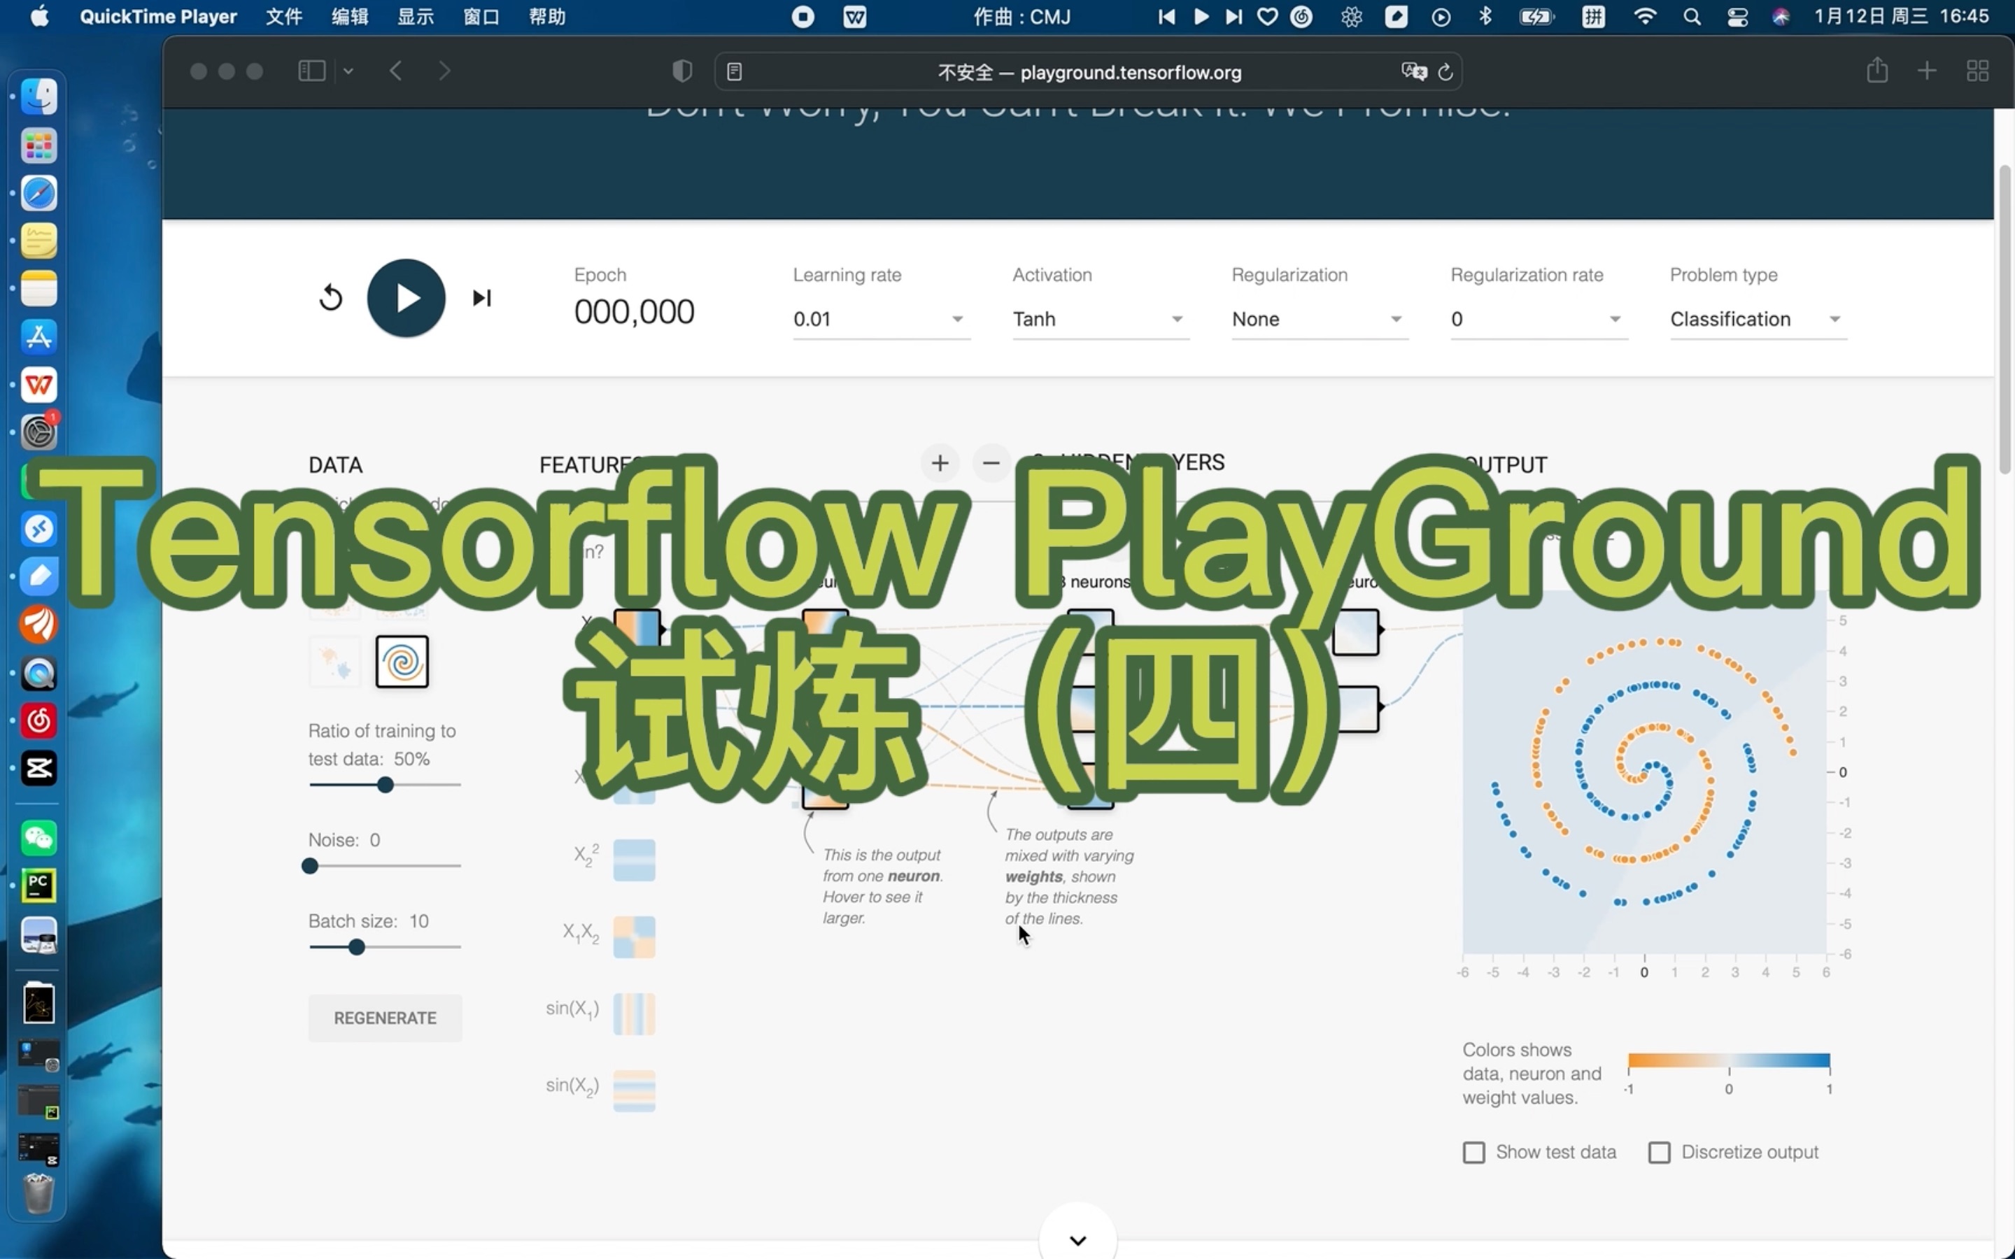Select the spiral dataset
The width and height of the screenshot is (2015, 1259).
(x=402, y=661)
